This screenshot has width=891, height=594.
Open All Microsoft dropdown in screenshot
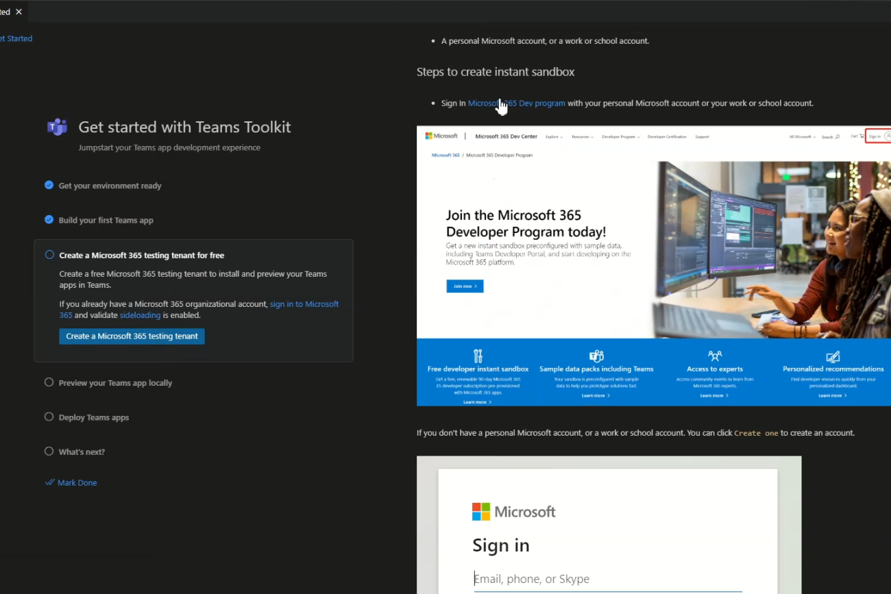pyautogui.click(x=802, y=137)
